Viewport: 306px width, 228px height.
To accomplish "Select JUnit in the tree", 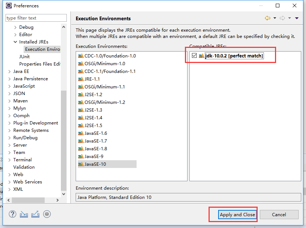I will (24, 57).
